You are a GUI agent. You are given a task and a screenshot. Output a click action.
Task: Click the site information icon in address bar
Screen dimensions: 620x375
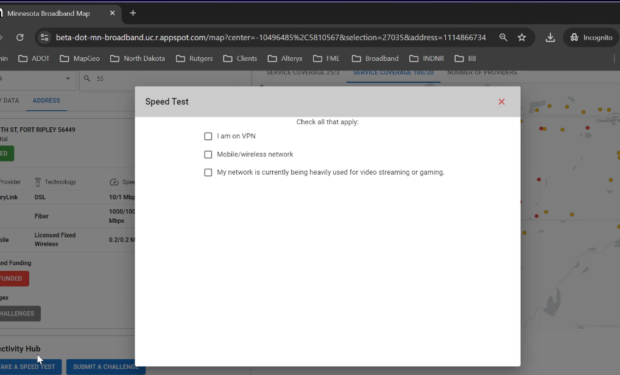[x=44, y=38]
